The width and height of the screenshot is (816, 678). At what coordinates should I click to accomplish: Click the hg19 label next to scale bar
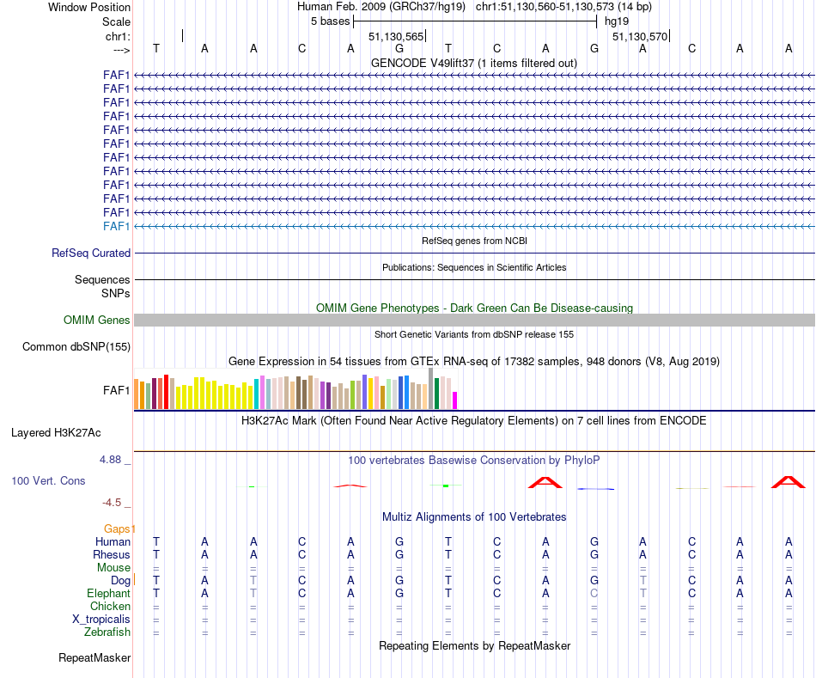point(617,21)
